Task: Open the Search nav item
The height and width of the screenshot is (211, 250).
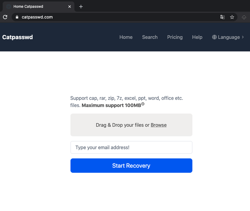Action: click(x=150, y=37)
